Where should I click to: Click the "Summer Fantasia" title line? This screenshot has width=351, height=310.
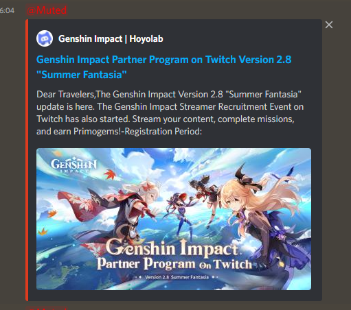pyautogui.click(x=82, y=75)
